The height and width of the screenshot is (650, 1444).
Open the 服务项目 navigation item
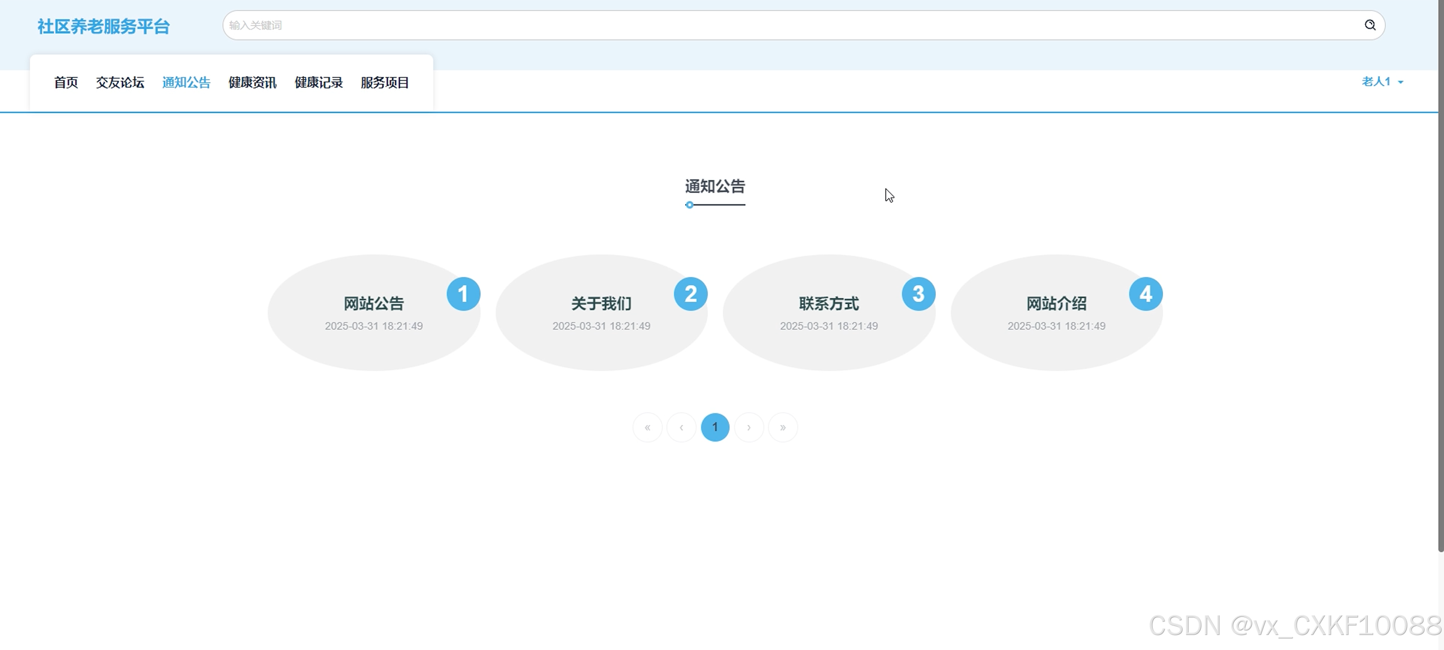[x=385, y=83]
